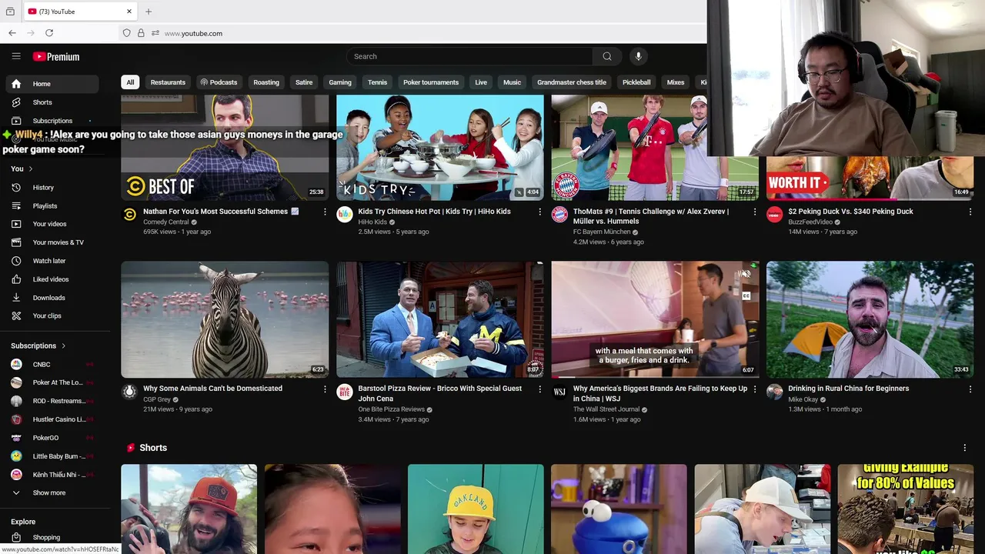Select the Gaming filter chip
This screenshot has height=554, width=985.
click(x=340, y=82)
